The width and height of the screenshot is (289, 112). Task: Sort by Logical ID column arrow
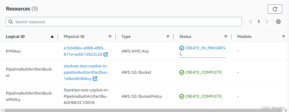point(52,37)
